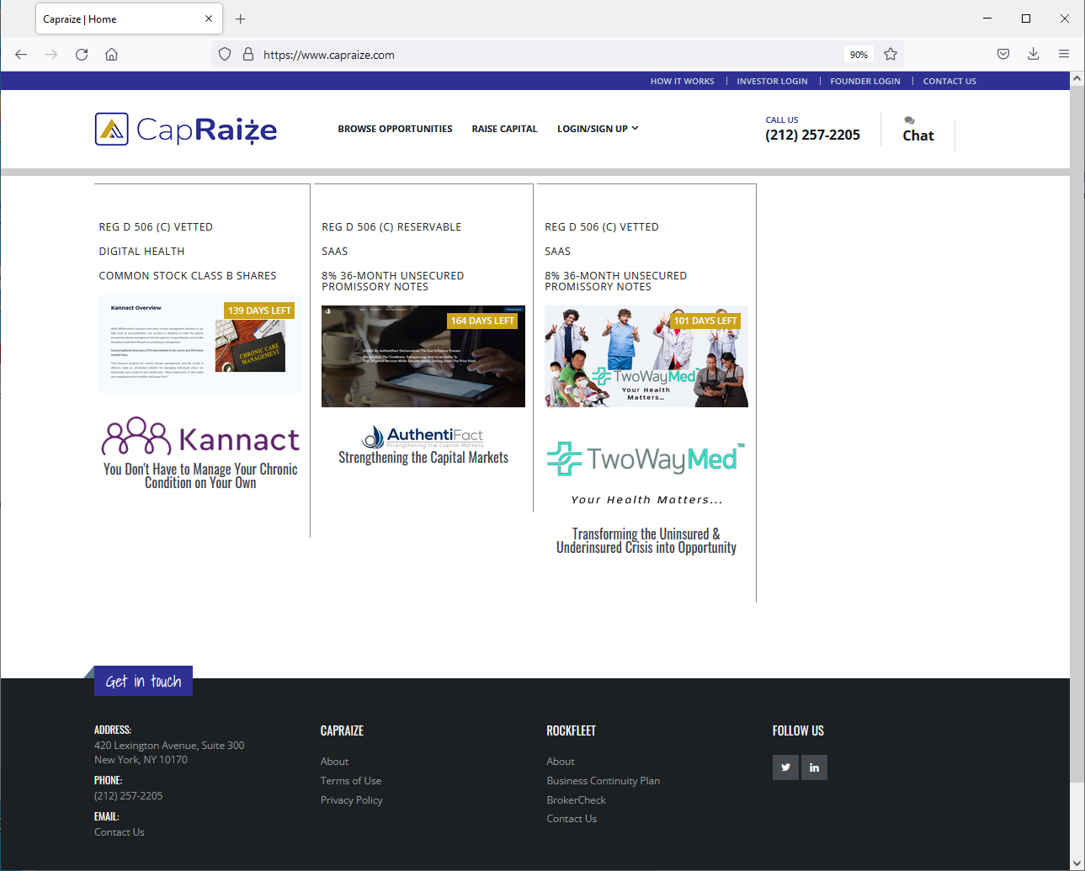Click the large TwoWayMed logo
Viewport: 1085px width, 871px height.
click(646, 459)
